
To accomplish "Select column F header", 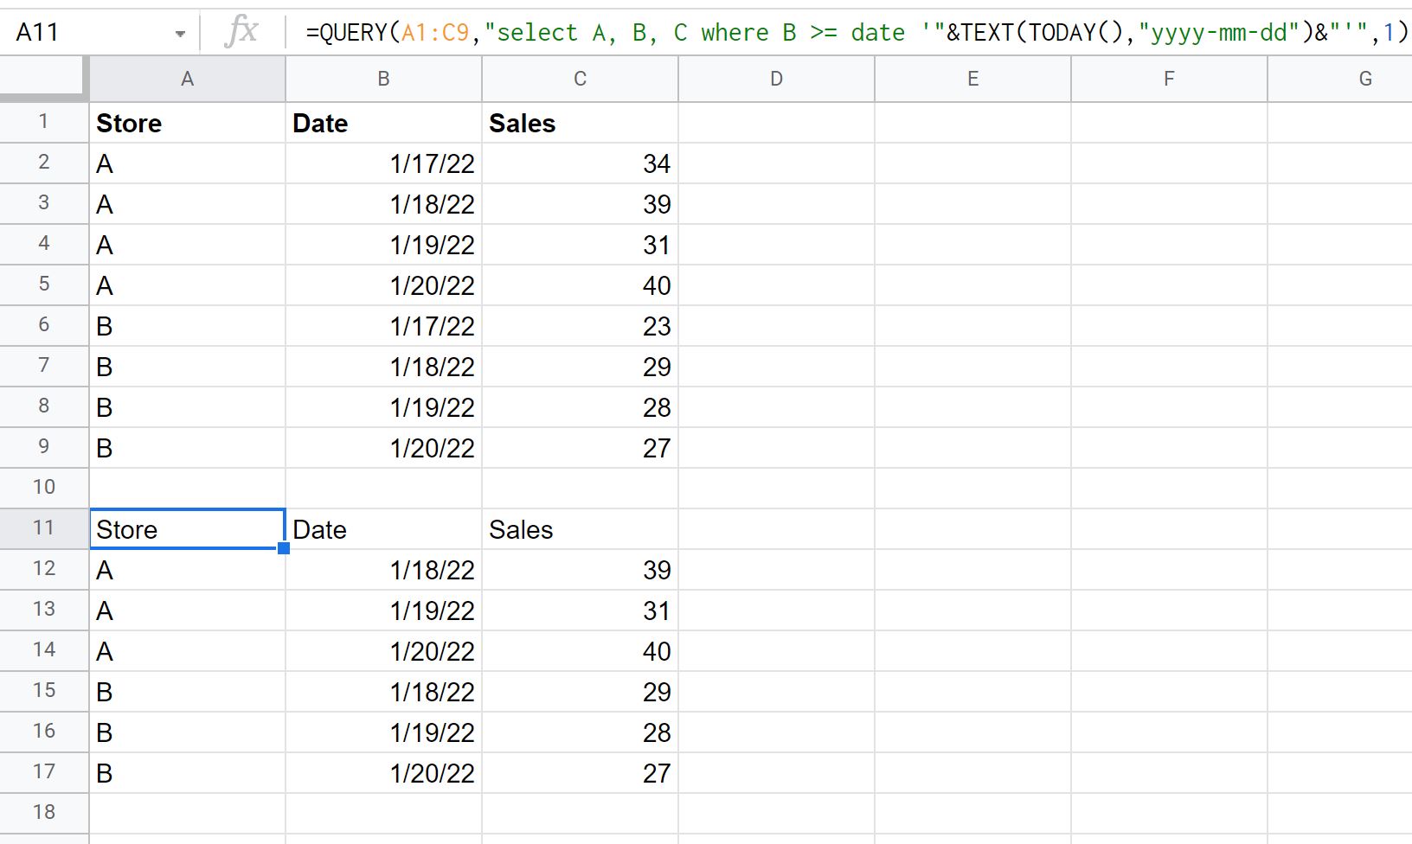I will pos(1169,79).
